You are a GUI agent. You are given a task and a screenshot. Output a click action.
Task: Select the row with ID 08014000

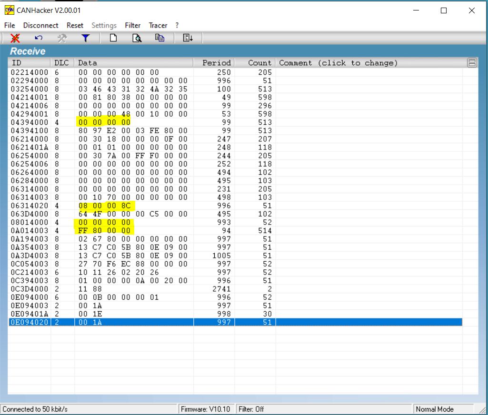235,222
